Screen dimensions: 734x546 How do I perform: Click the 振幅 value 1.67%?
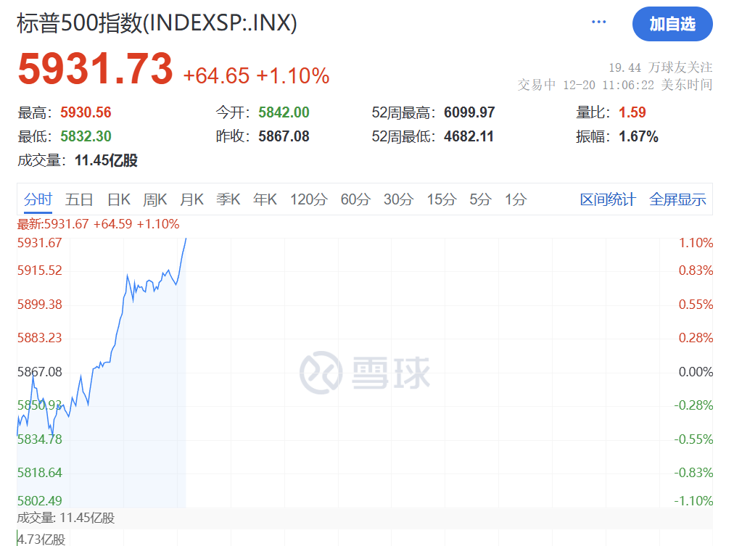[638, 136]
